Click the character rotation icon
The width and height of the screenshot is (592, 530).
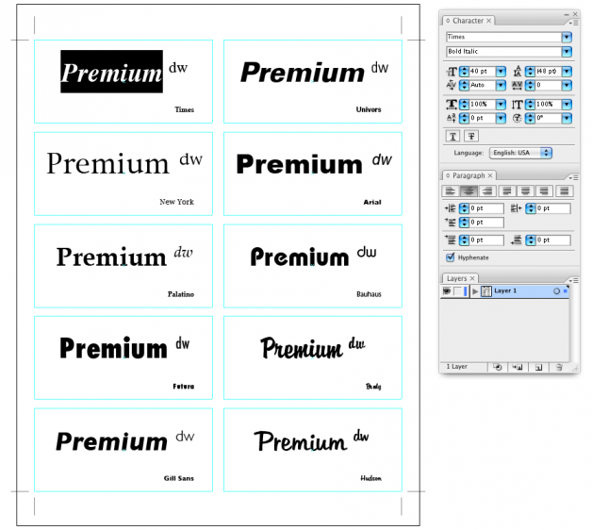[517, 118]
